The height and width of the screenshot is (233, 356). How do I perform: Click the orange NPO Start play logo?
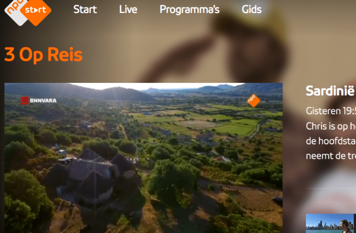coord(36,10)
